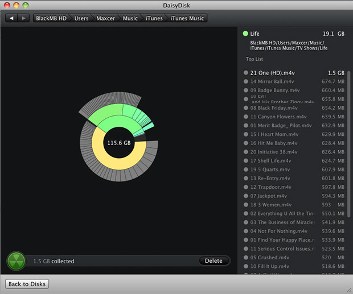Select 01 Merit Badge_ Pilot.m4v file
Screen dimensions: 353x294
294,126
